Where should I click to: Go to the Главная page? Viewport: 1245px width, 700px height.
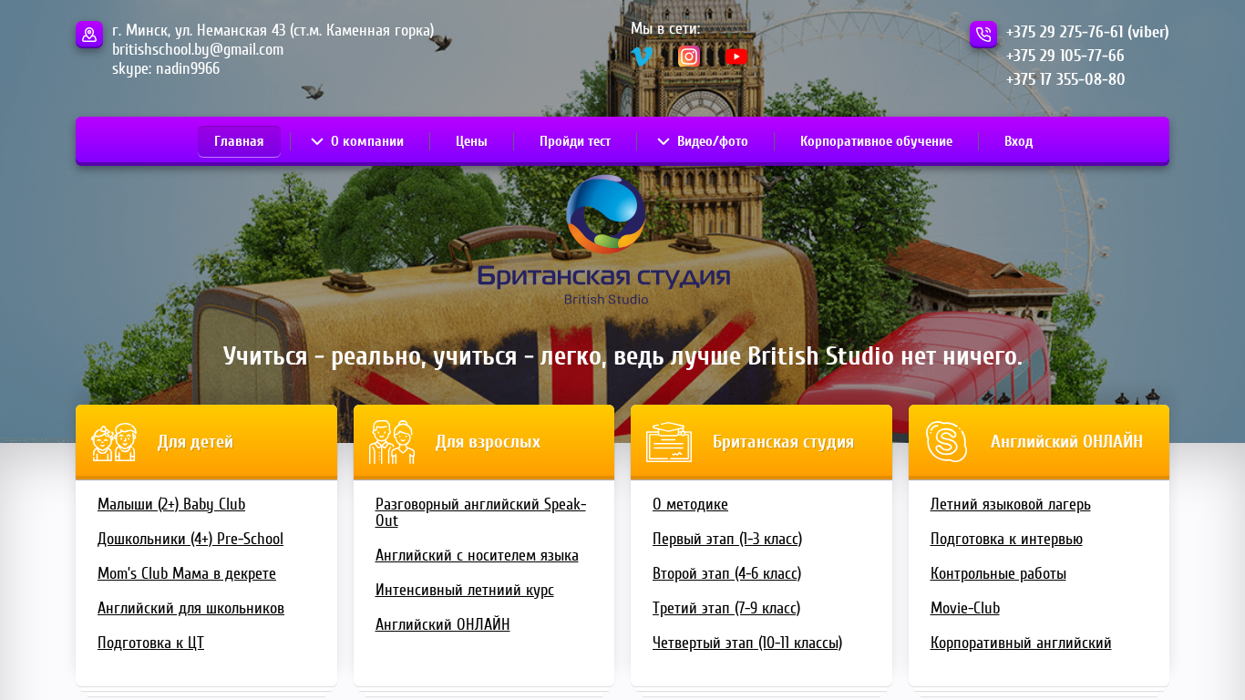(x=239, y=141)
